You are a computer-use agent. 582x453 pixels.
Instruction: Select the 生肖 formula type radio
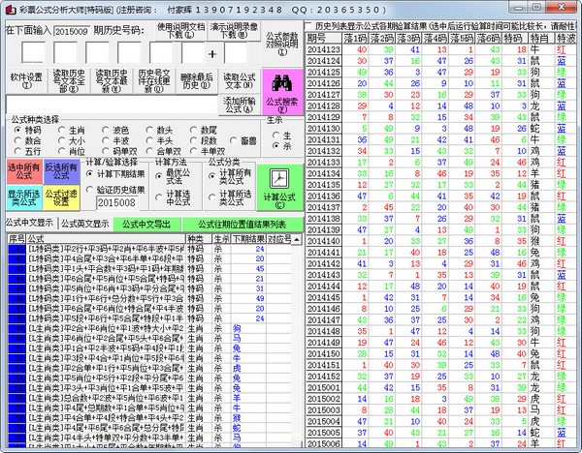(61, 130)
